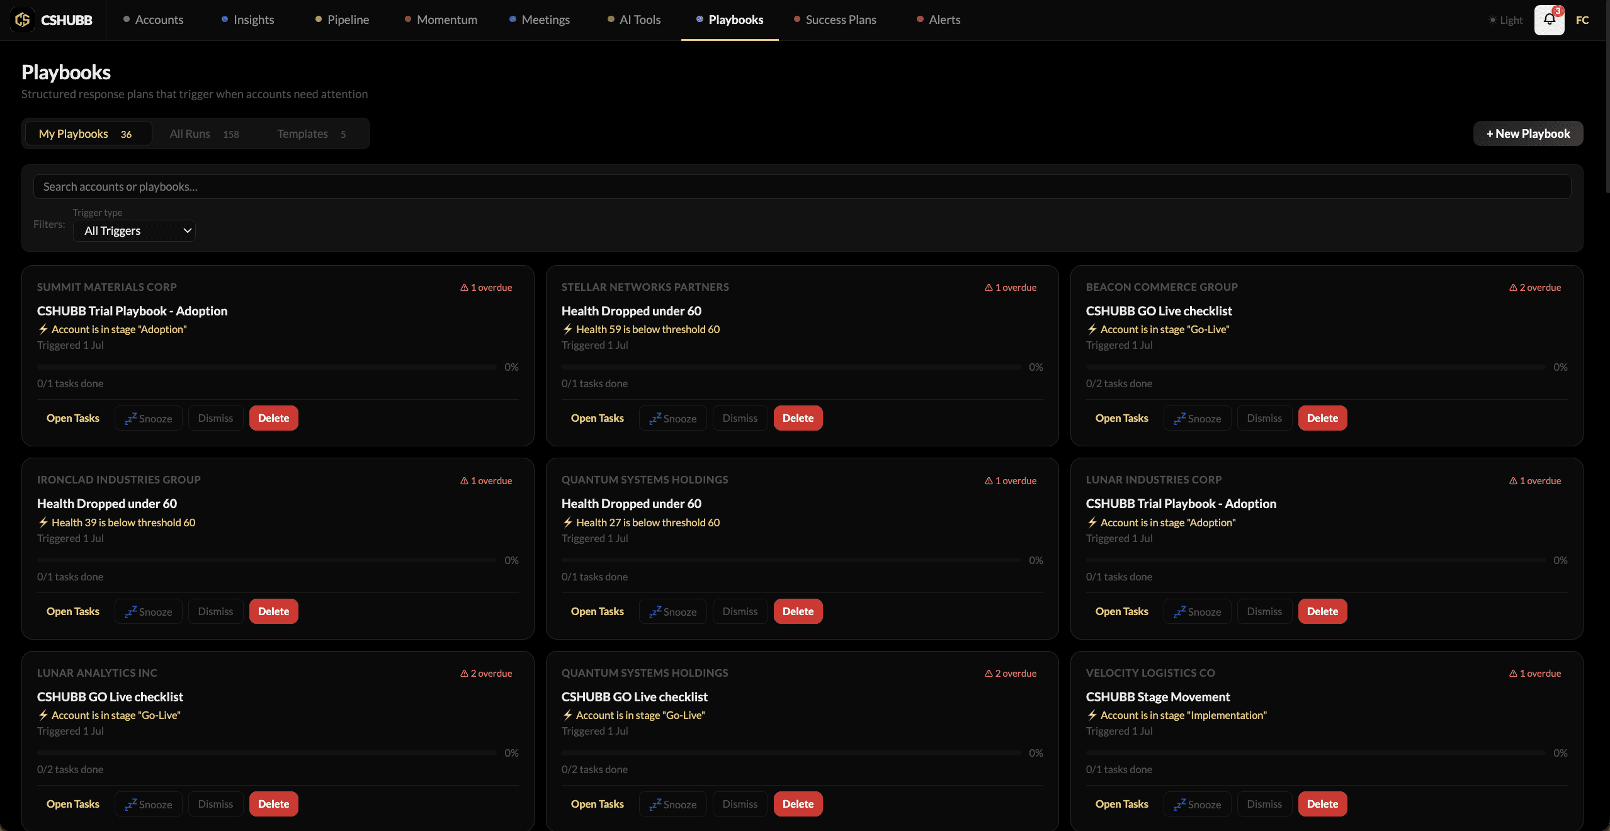The width and height of the screenshot is (1610, 831).
Task: Click the Stellar Networks Partners progress bar
Action: pyautogui.click(x=791, y=367)
